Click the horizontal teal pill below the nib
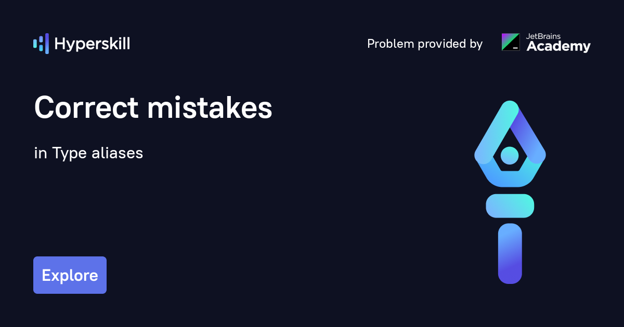 510,206
